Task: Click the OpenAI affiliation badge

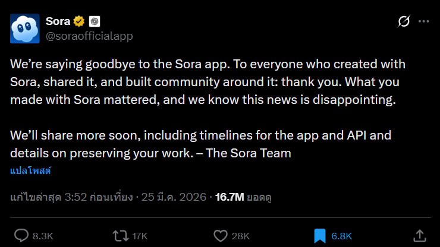Action: click(x=94, y=21)
